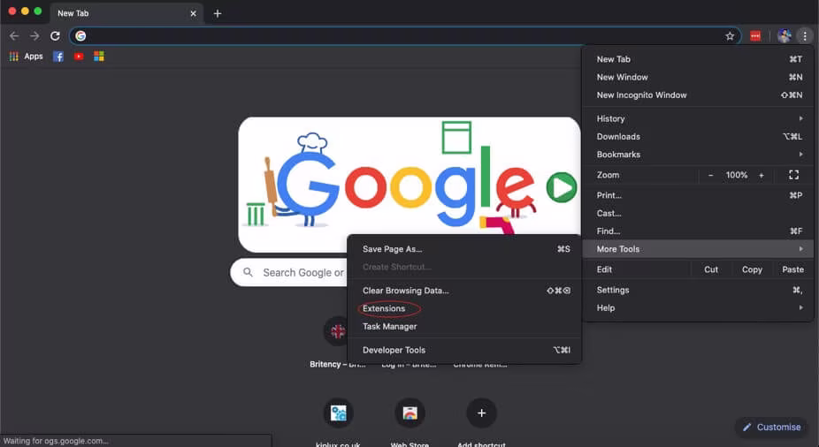Viewport: 819px width, 447px height.
Task: Expand the More Tools submenu
Action: click(698, 249)
